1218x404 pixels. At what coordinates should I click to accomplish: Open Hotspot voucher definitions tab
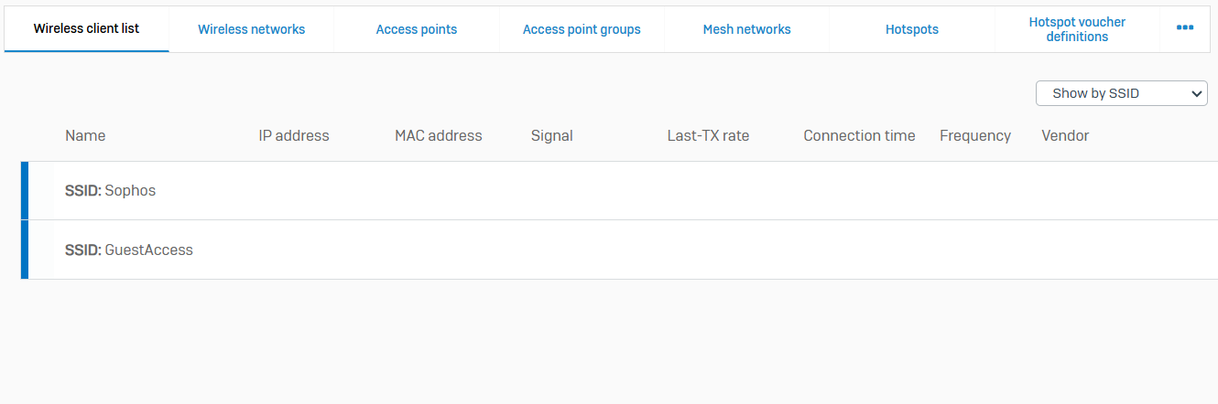point(1077,29)
